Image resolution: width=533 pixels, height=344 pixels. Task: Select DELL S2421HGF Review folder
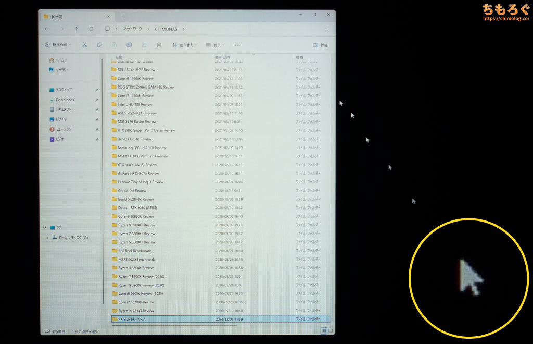coord(136,70)
